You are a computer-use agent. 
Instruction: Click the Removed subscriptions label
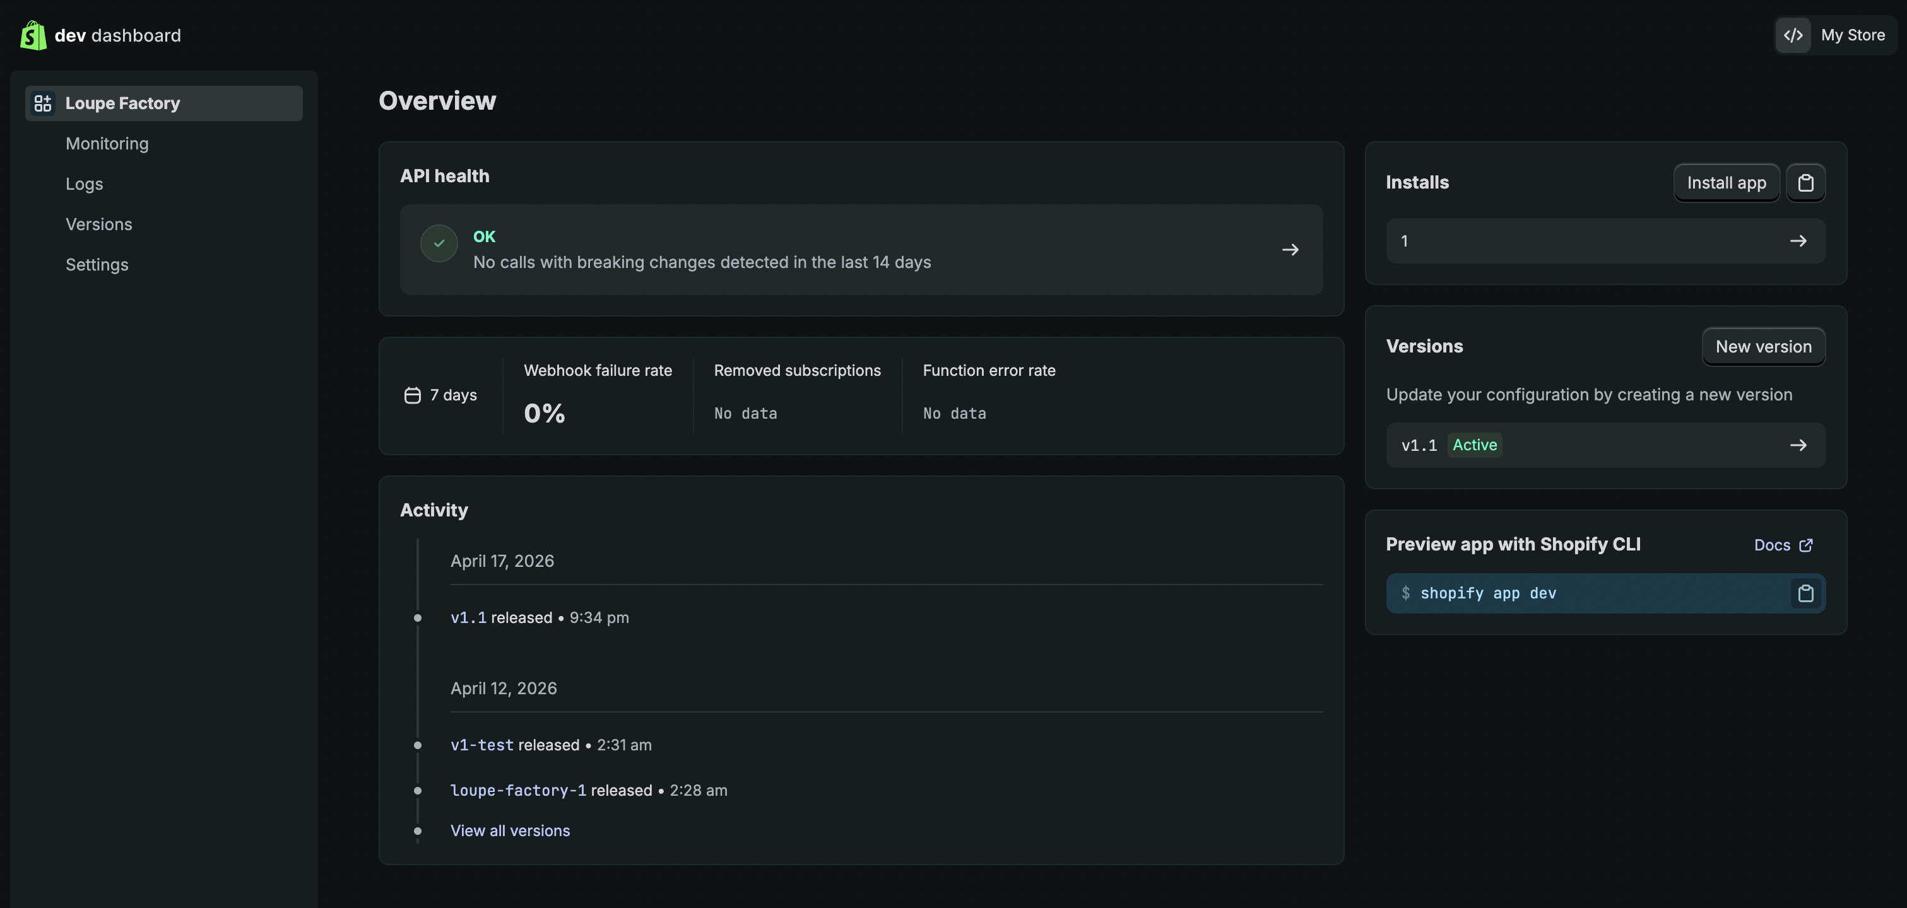[797, 371]
